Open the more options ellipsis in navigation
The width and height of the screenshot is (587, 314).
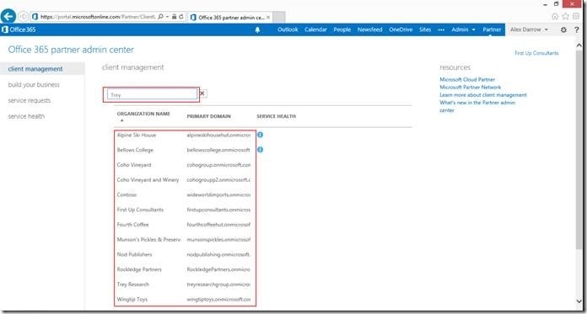pyautogui.click(x=441, y=29)
